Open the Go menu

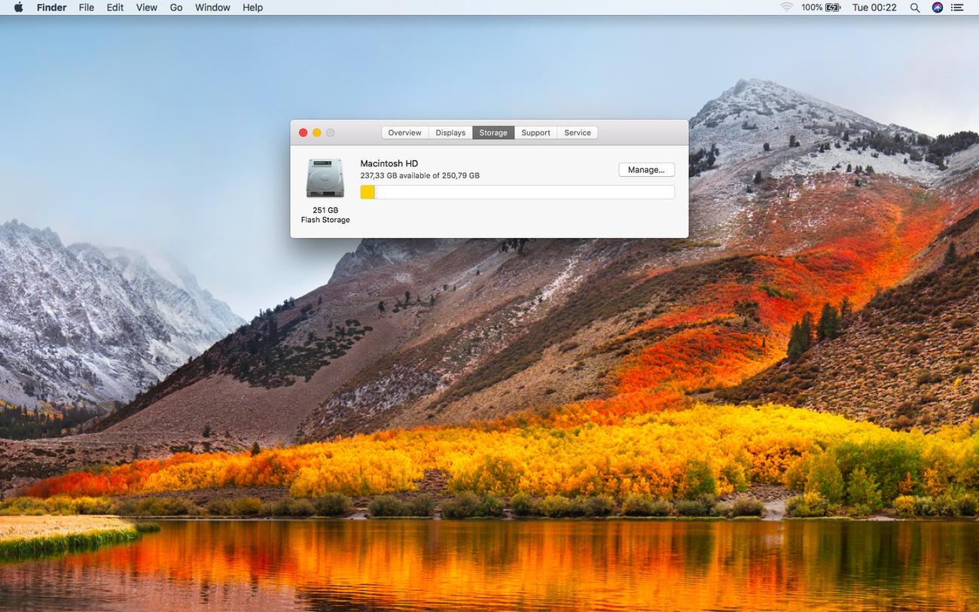pos(176,8)
